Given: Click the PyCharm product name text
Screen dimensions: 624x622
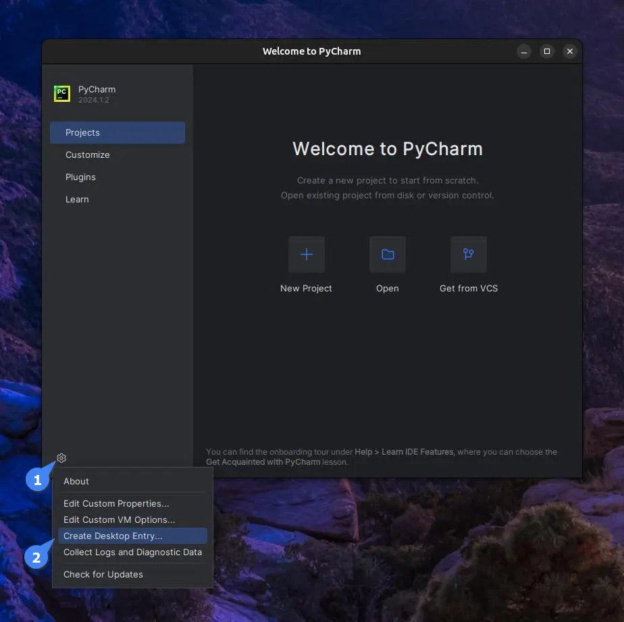Looking at the screenshot, I should pyautogui.click(x=97, y=90).
